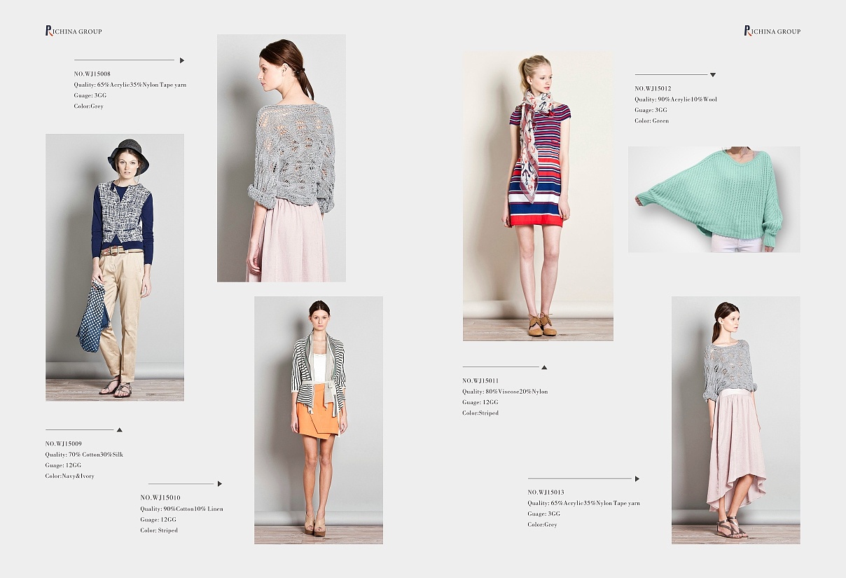Click the Quality line for 65%Acrylic35%Nylon Tape yarn
The height and width of the screenshot is (578, 846).
[129, 84]
